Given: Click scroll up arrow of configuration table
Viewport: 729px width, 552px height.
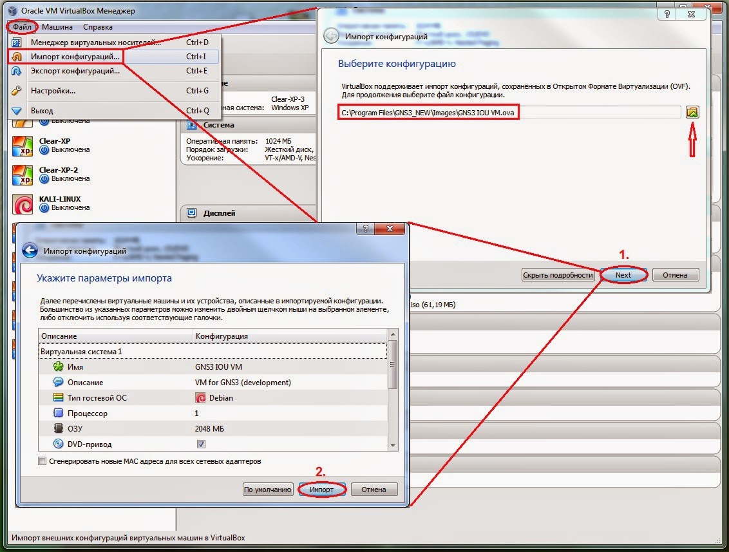Looking at the screenshot, I should pos(393,334).
